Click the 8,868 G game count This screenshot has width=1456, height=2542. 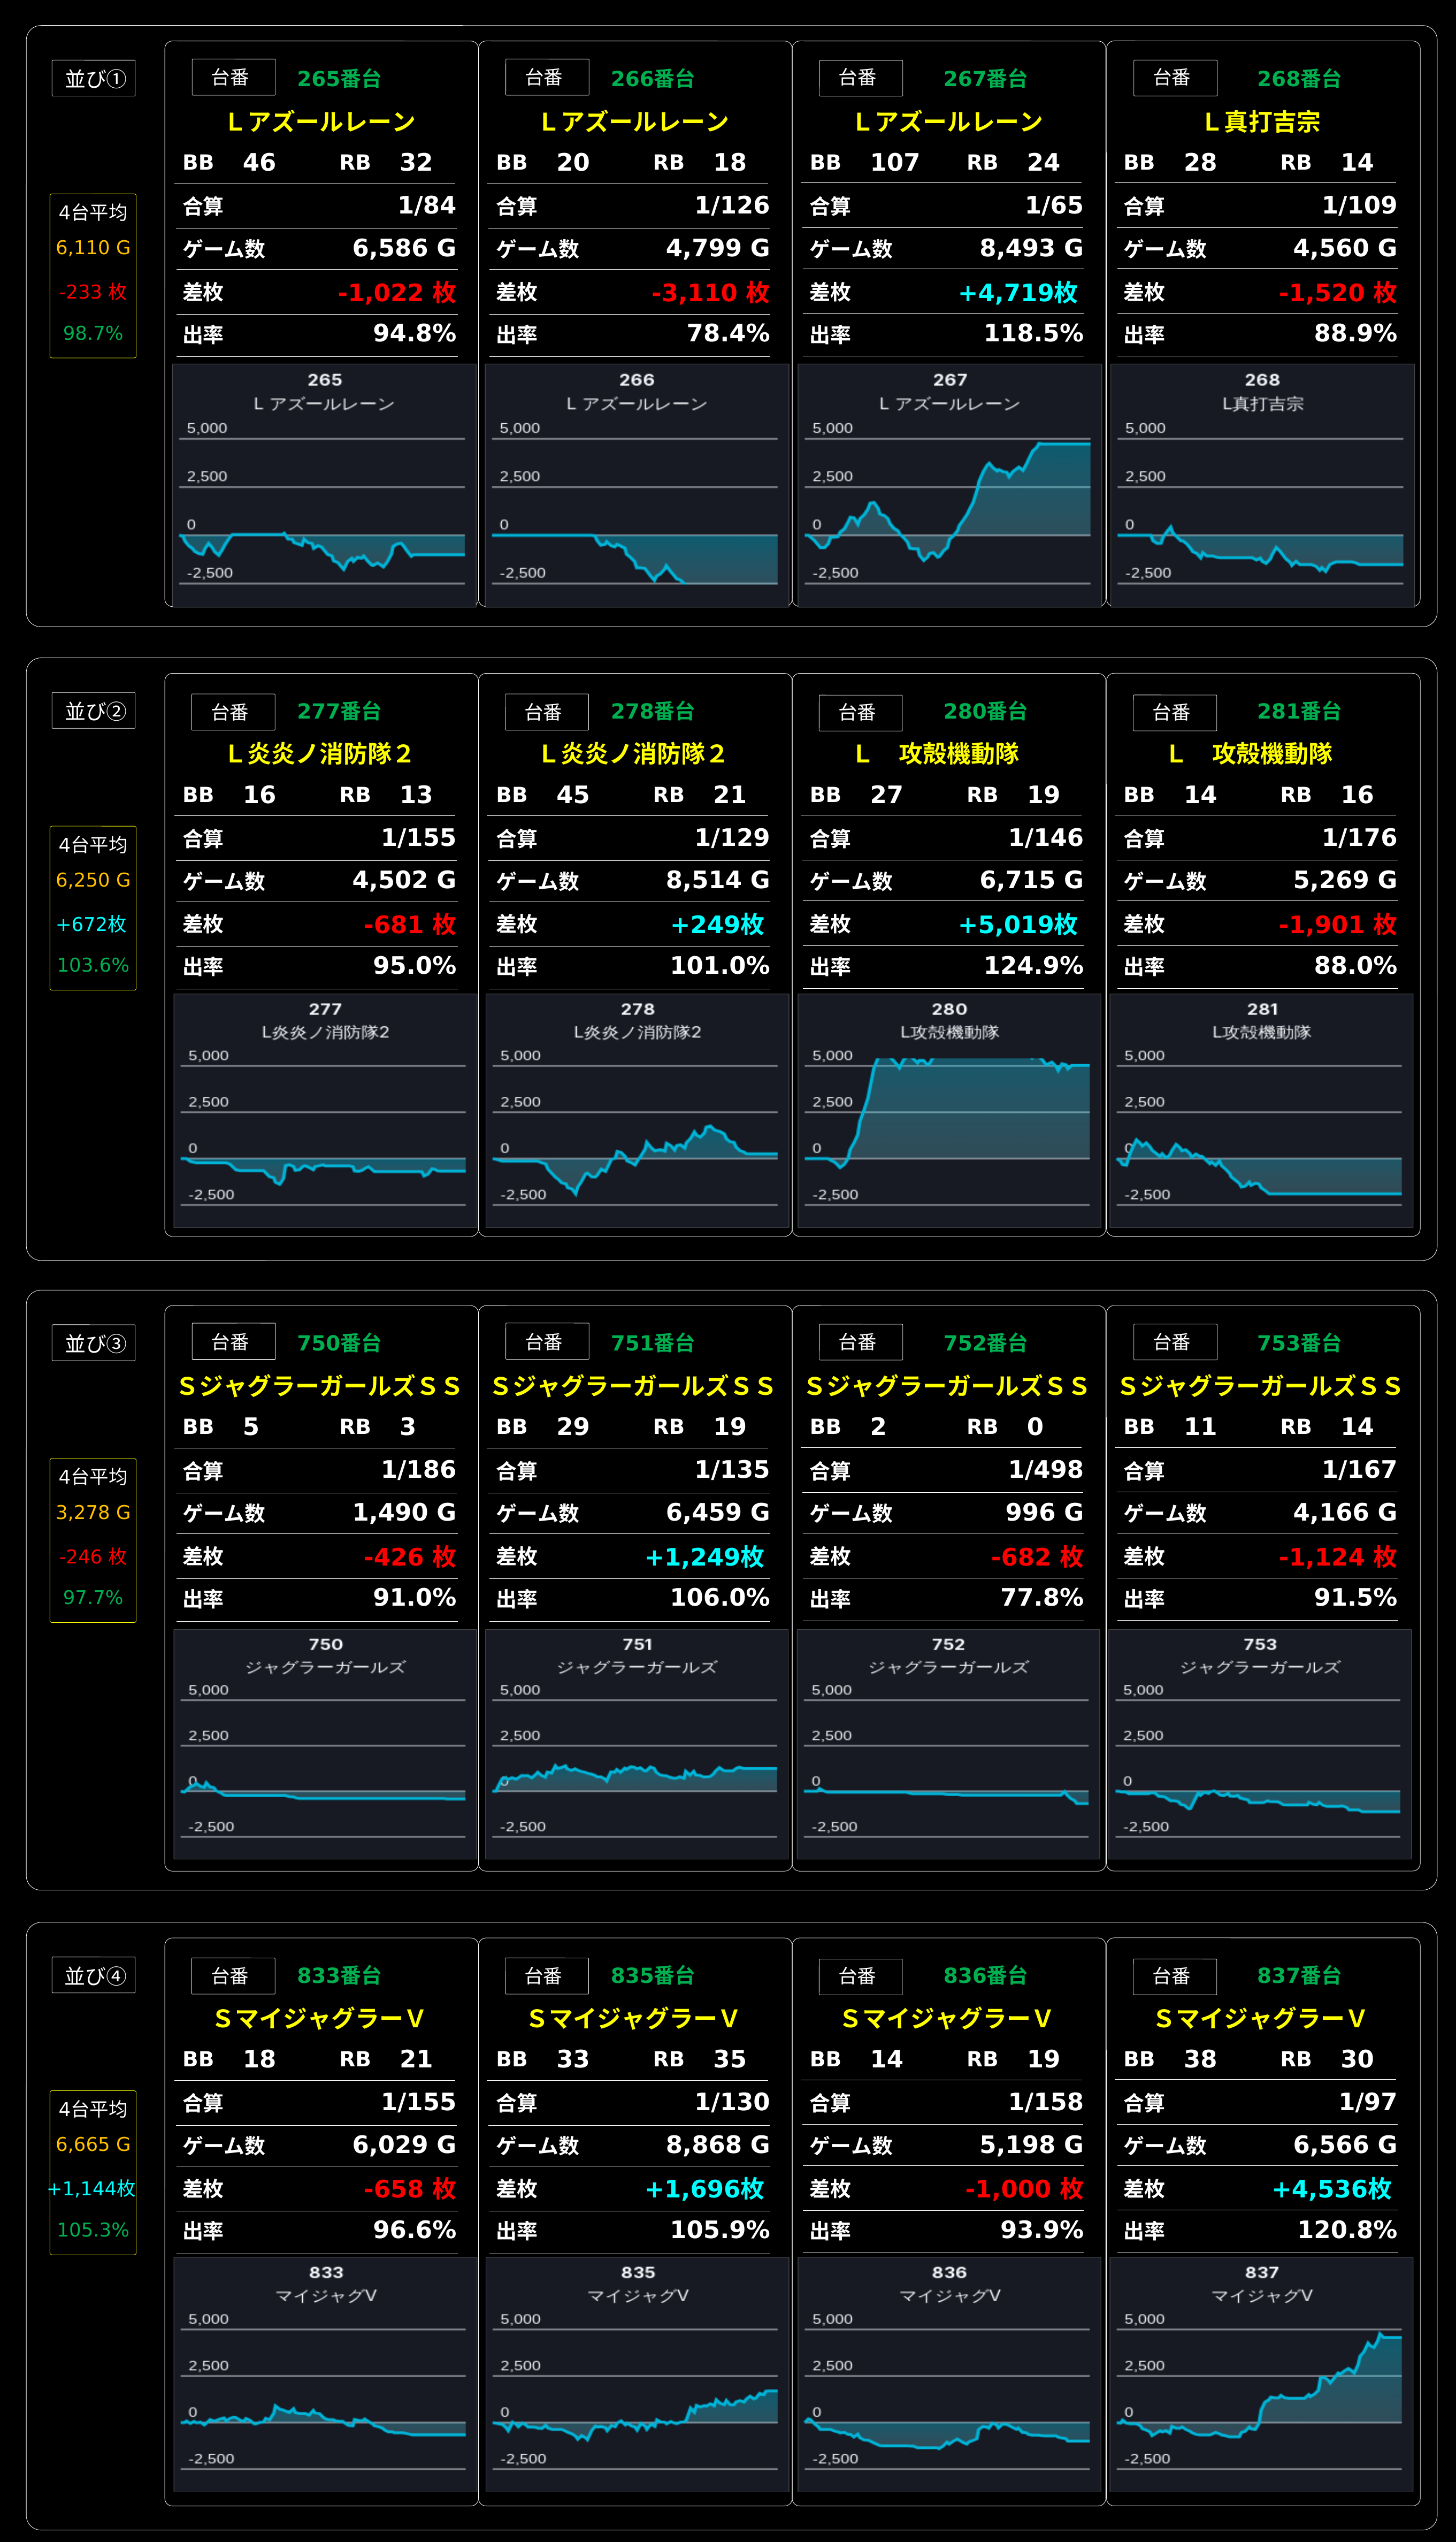(x=718, y=2144)
